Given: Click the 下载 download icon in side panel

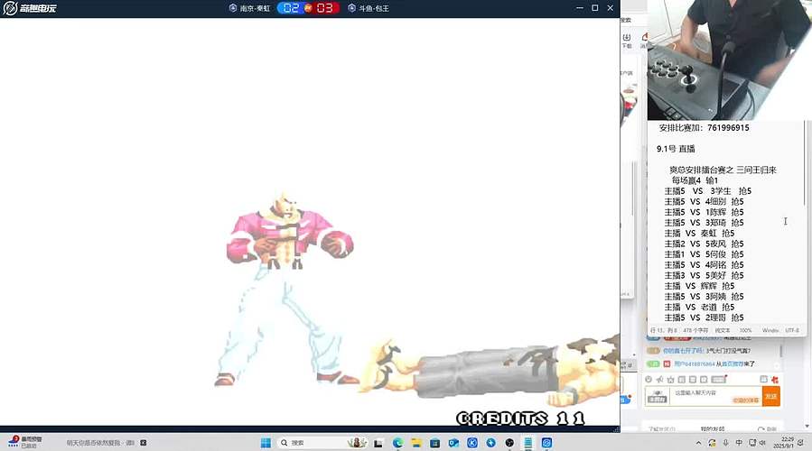Looking at the screenshot, I should (x=627, y=41).
